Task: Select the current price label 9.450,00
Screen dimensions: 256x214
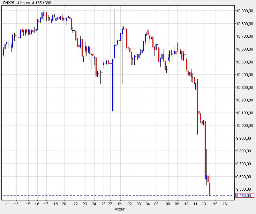Action: tap(245, 195)
